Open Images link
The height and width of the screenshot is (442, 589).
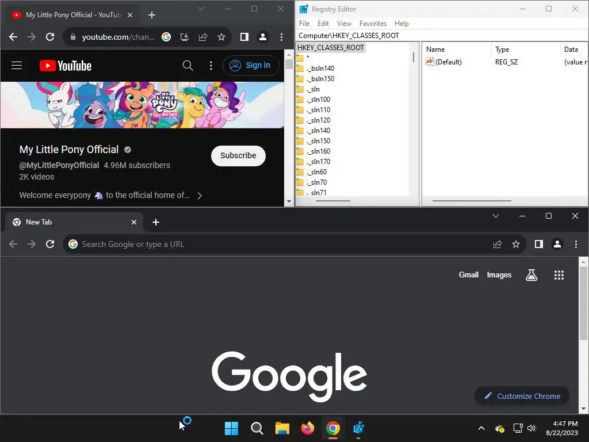tap(499, 275)
